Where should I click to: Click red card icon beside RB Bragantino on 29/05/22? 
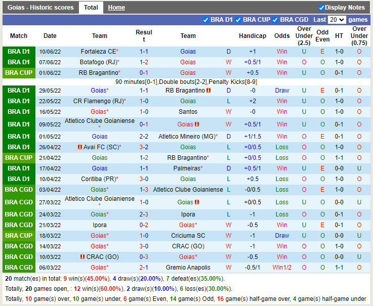208,91
